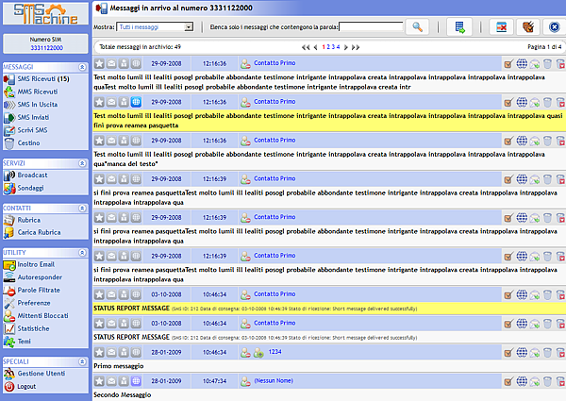Collapse the UTILITY sidebar section
The width and height of the screenshot is (566, 401).
(x=82, y=253)
